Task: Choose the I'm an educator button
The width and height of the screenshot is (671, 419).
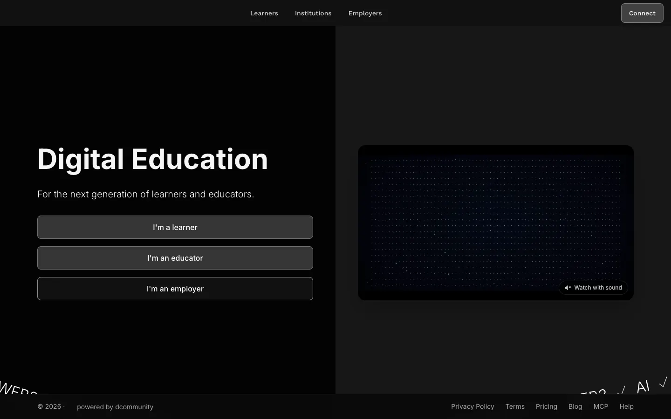Action: (x=175, y=258)
